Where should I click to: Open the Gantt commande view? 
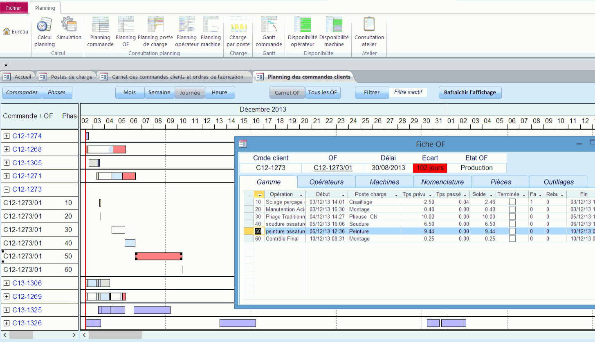[269, 31]
